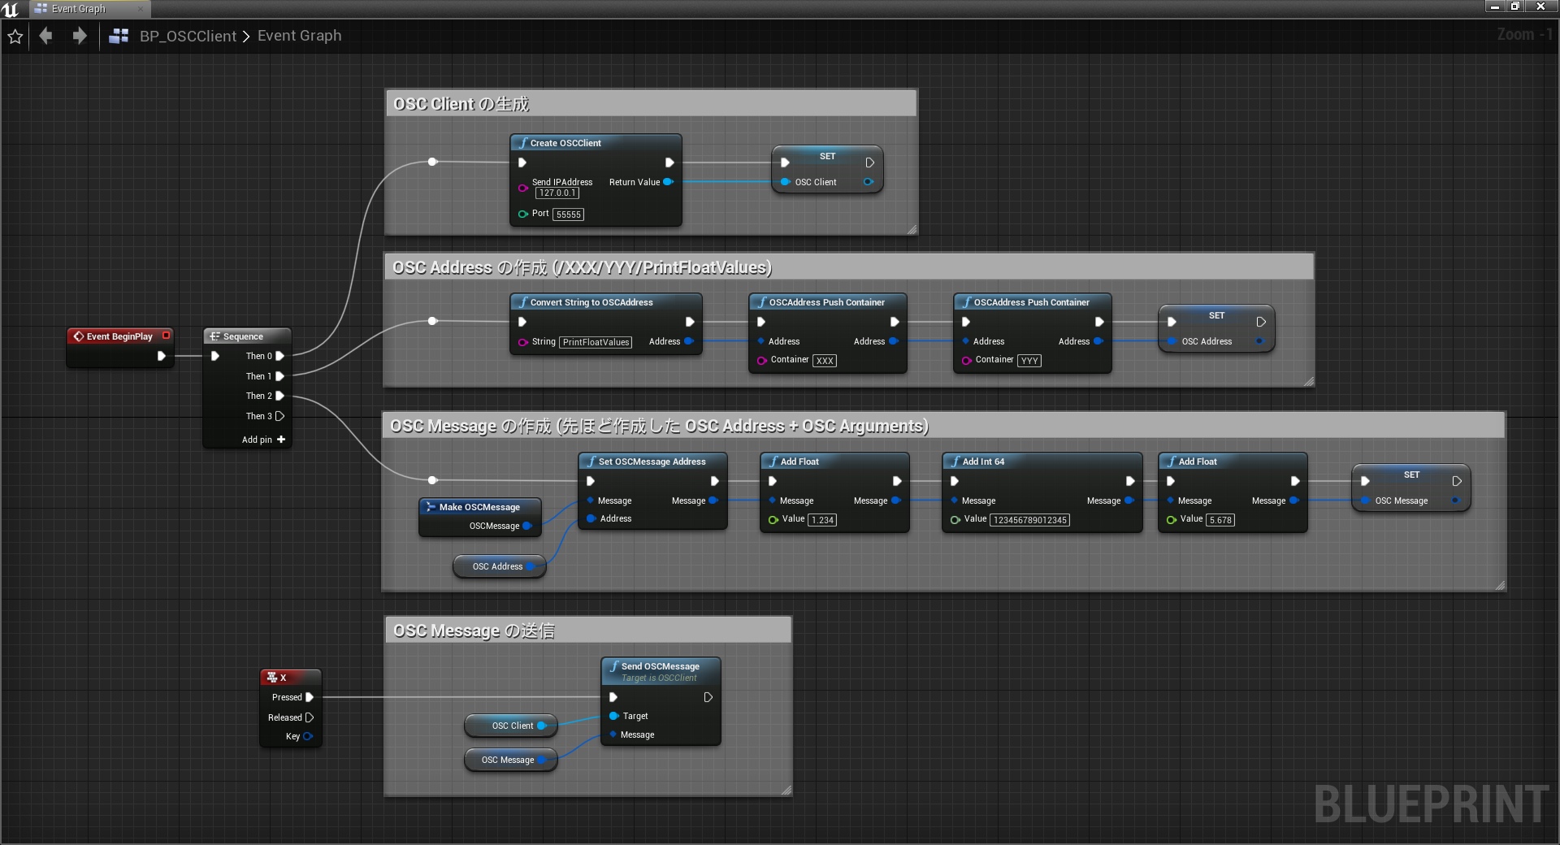This screenshot has height=845, width=1560.
Task: Select the X key input event node
Action: 291,678
